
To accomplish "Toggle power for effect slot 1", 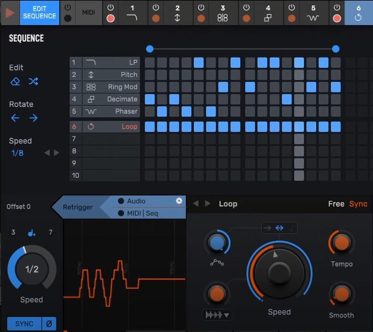I will (x=110, y=7).
